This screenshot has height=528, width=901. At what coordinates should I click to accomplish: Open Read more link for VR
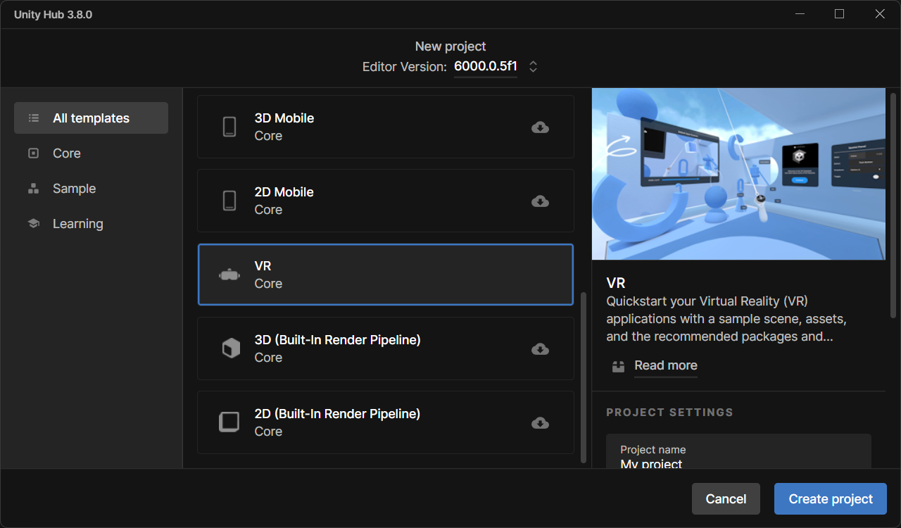[665, 365]
